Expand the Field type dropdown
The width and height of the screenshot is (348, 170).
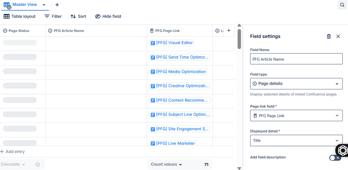pyautogui.click(x=296, y=84)
